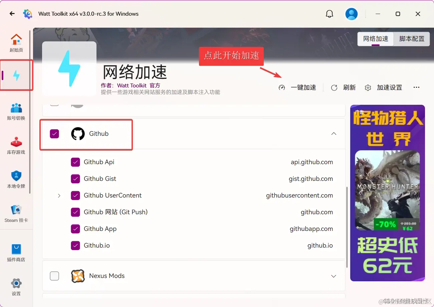
Task: Expand the Github UserContent tree arrow
Action: pyautogui.click(x=59, y=195)
